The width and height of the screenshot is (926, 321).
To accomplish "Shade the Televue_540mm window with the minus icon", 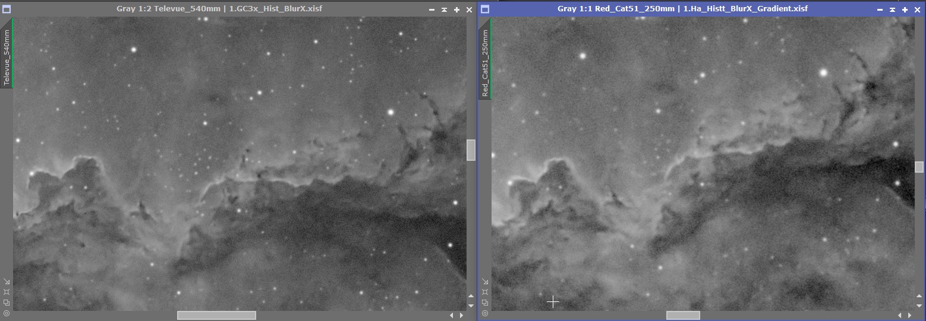I will pos(432,10).
